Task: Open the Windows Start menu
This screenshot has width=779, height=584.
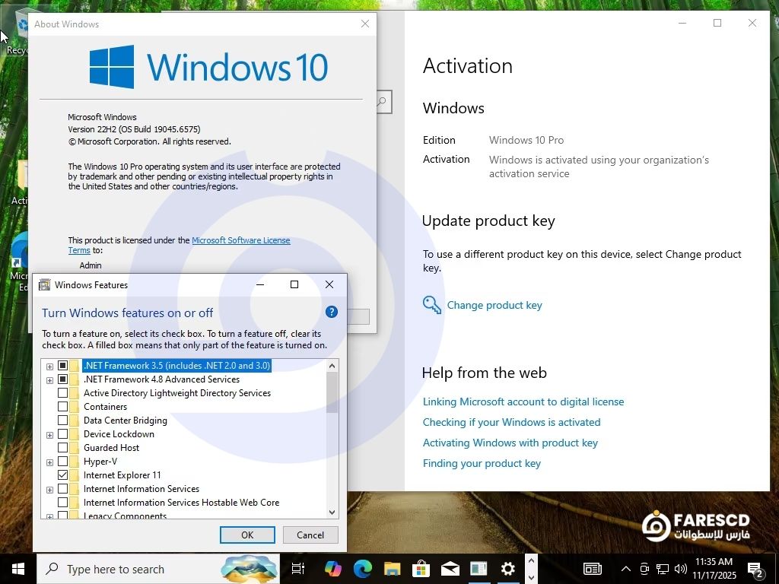Action: click(x=18, y=568)
